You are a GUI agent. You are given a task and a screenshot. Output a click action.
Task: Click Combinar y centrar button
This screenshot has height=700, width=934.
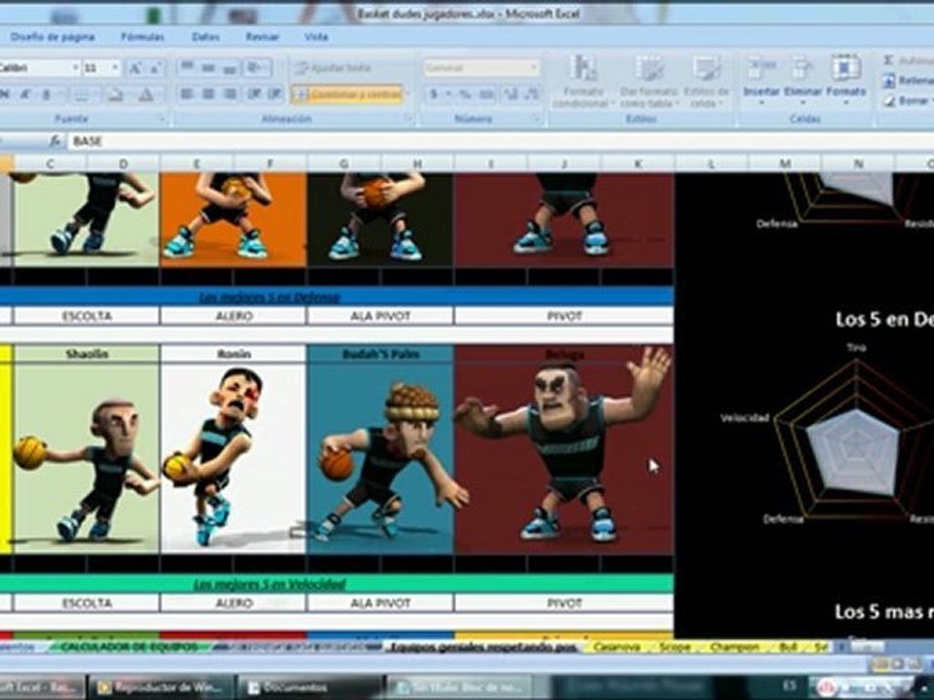[x=347, y=94]
